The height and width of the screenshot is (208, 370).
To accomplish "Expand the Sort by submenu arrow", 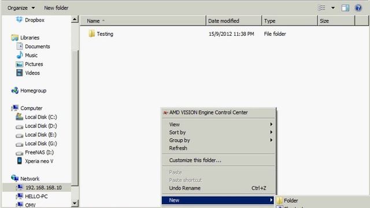I will [x=271, y=132].
